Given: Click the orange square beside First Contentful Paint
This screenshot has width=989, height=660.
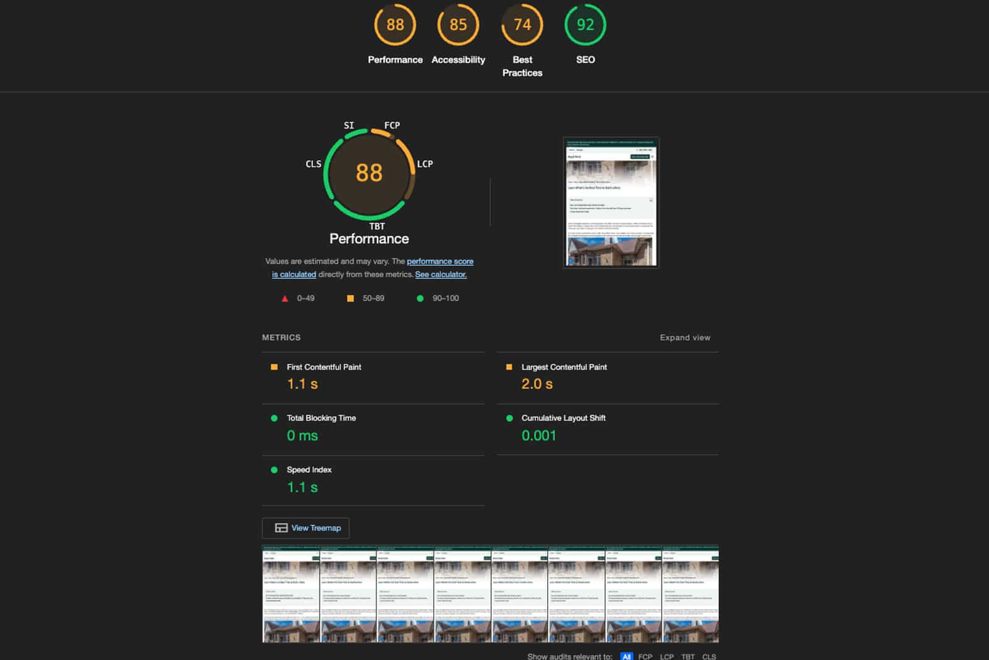Looking at the screenshot, I should [x=274, y=367].
